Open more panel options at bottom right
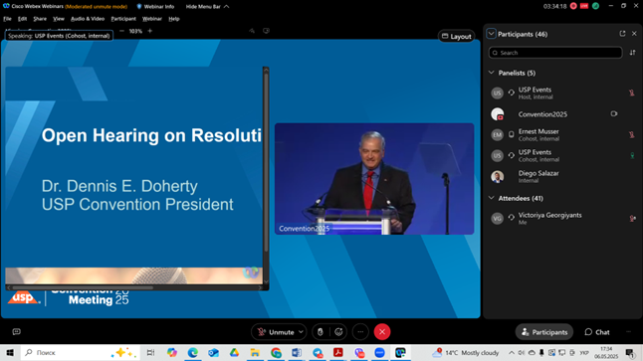The width and height of the screenshot is (643, 361). 628,332
